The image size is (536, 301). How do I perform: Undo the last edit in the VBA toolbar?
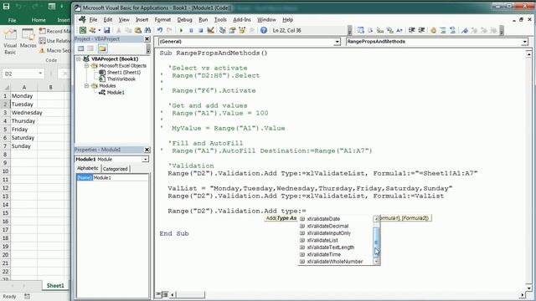[160, 30]
